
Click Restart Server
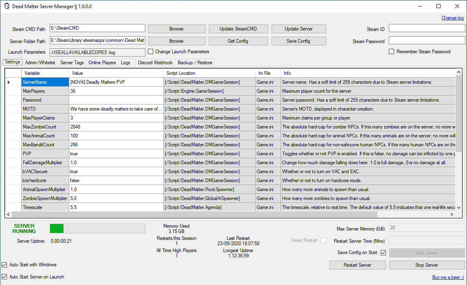(x=357, y=265)
